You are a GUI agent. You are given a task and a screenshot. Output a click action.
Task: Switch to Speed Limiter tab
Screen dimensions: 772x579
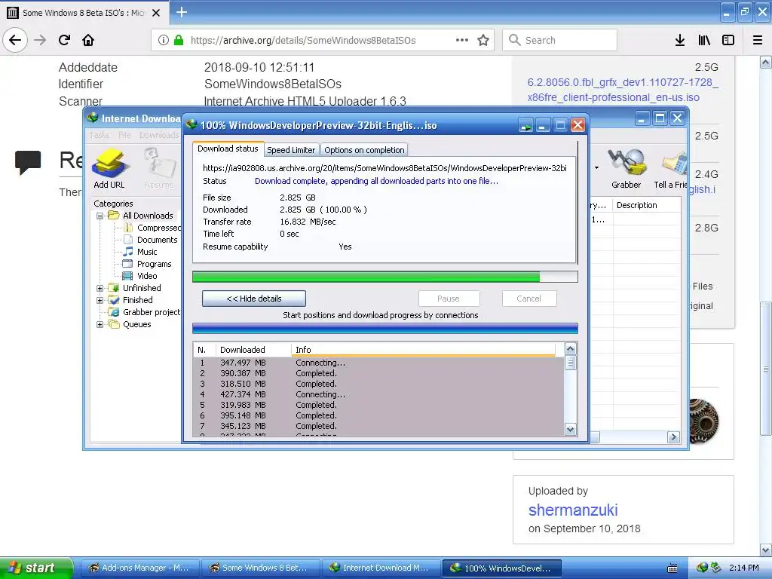pos(291,150)
